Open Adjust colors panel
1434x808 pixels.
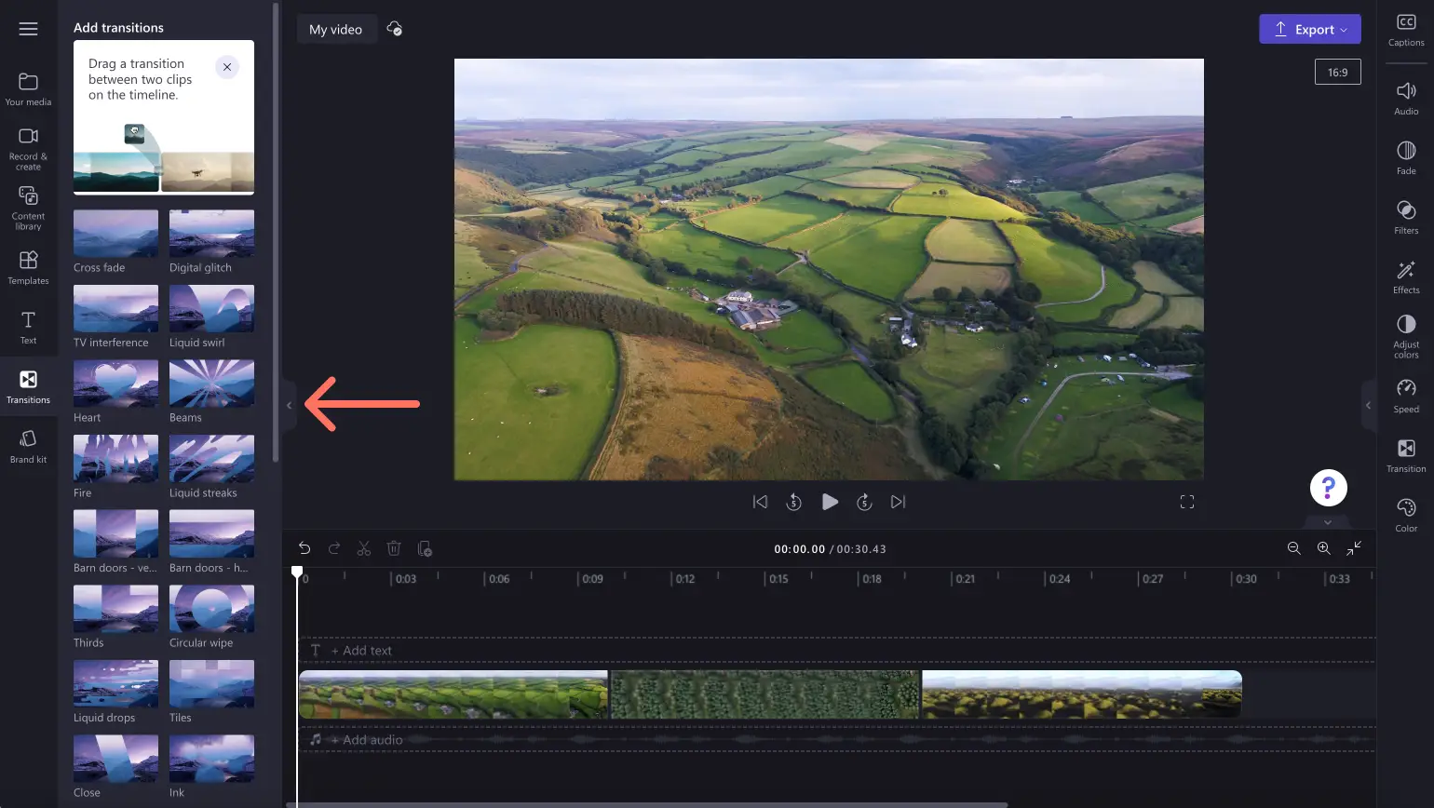[1406, 336]
